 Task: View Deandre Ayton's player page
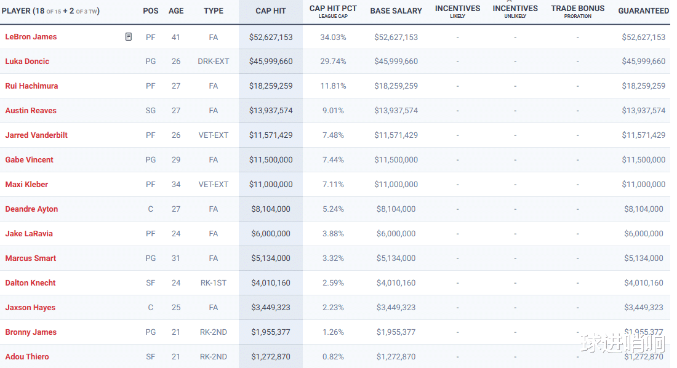(x=31, y=209)
